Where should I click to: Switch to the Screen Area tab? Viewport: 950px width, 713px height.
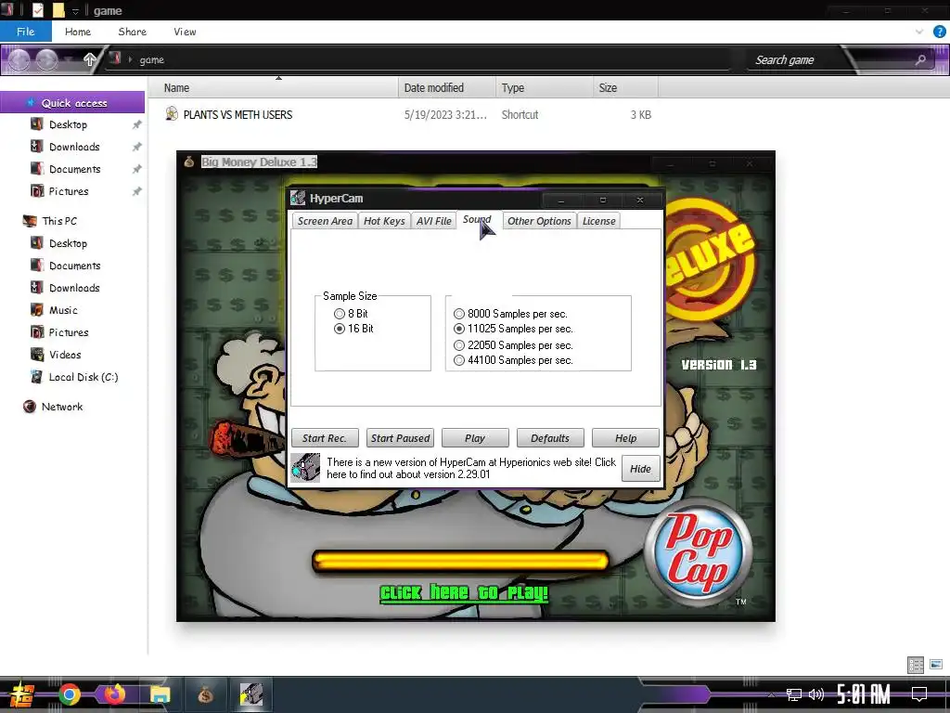click(x=325, y=221)
